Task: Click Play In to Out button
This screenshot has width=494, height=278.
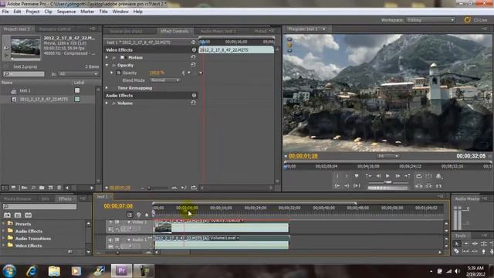Action: (x=357, y=185)
